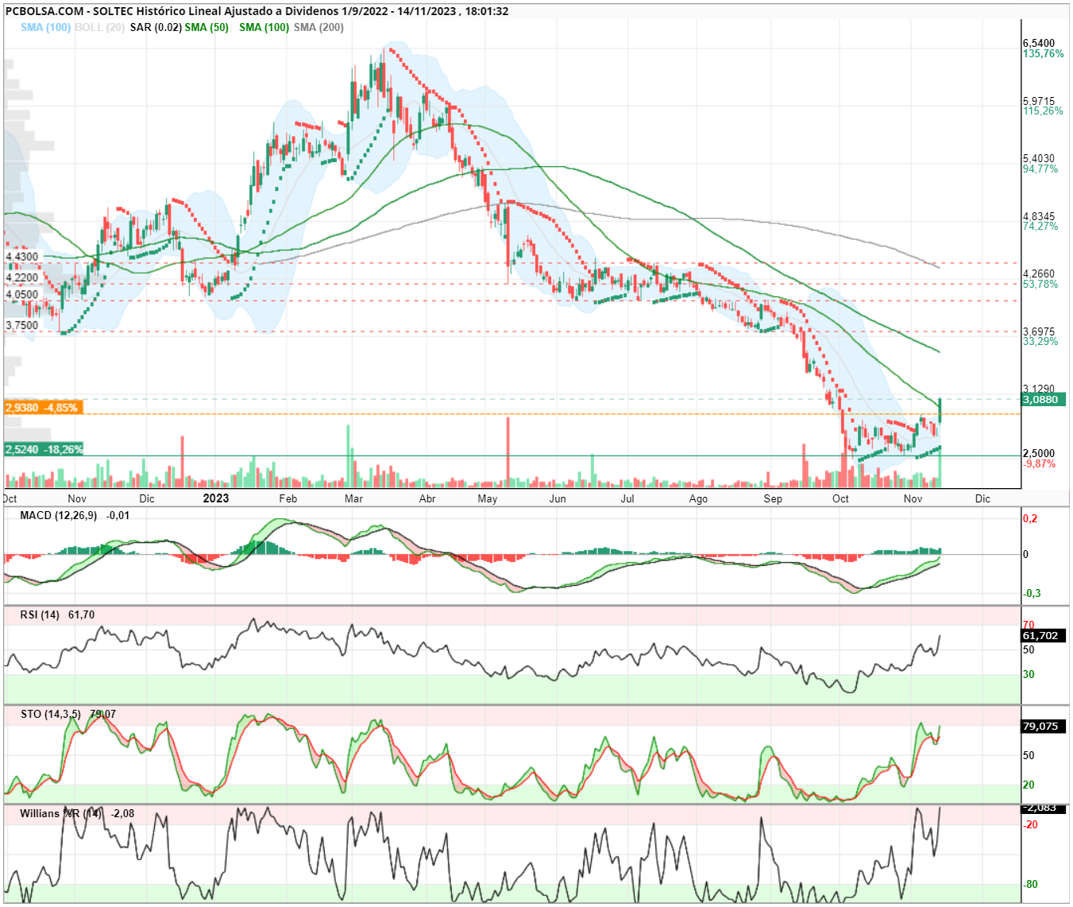1073x907 pixels.
Task: Click the green 3,0880 current price tag
Action: click(x=1044, y=399)
